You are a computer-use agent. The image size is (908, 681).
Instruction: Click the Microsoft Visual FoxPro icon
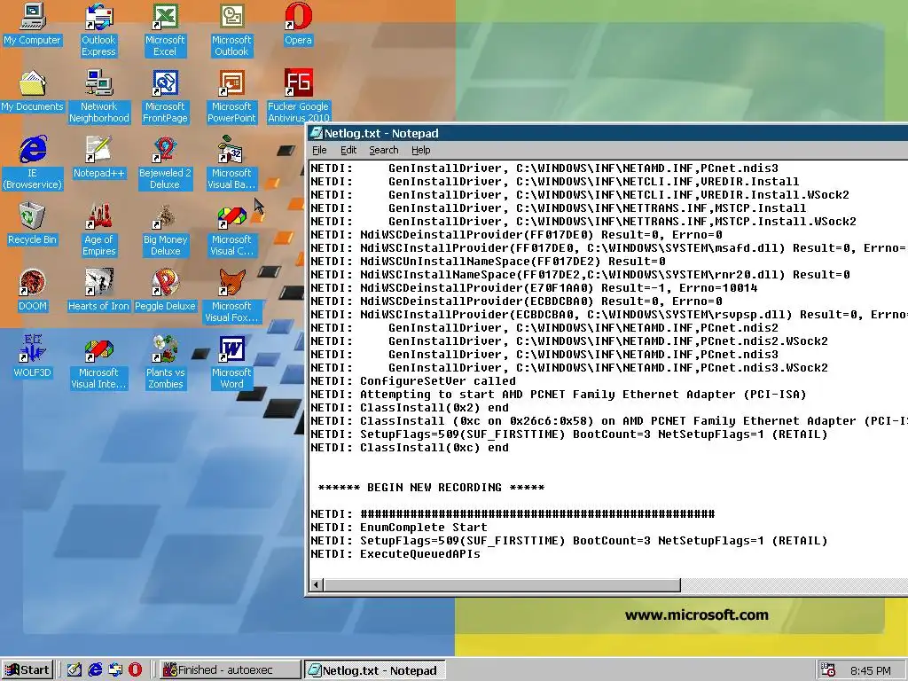coord(231,296)
